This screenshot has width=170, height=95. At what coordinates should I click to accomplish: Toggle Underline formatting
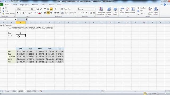click(x=24, y=13)
